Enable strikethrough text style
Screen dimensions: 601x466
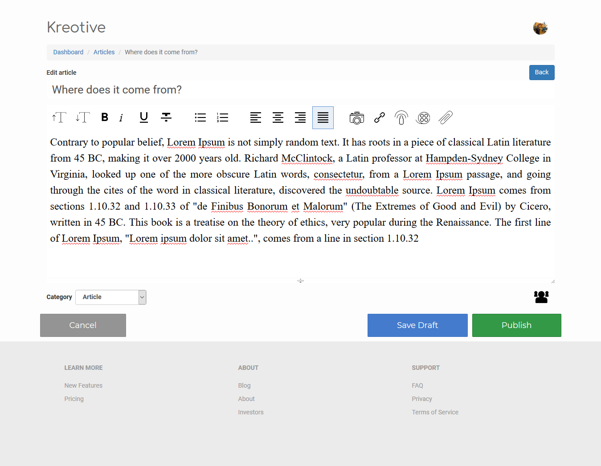[166, 118]
